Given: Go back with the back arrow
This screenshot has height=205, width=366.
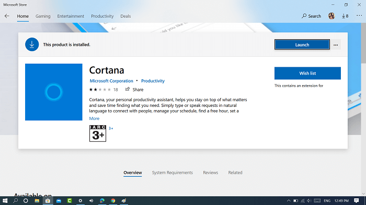Looking at the screenshot, I should tap(7, 16).
